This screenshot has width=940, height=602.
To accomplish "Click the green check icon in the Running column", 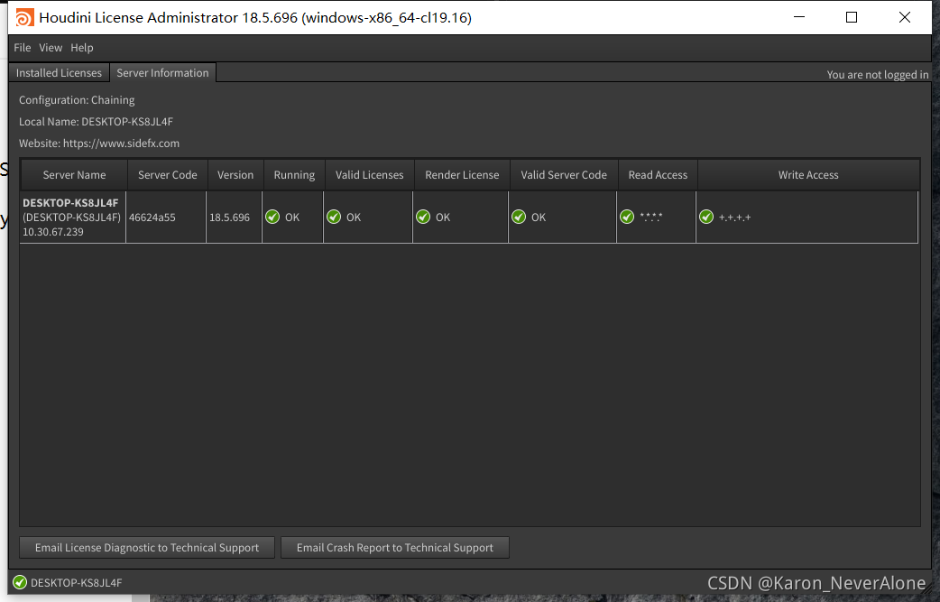I will pyautogui.click(x=272, y=217).
